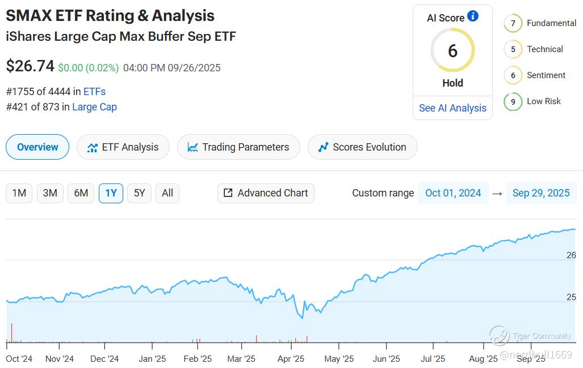
Task: Click the Scores Evolution line icon
Action: coord(324,147)
